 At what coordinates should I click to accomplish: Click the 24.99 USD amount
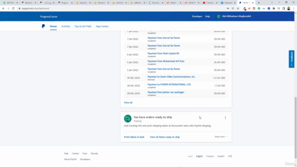pyautogui.click(x=220, y=62)
